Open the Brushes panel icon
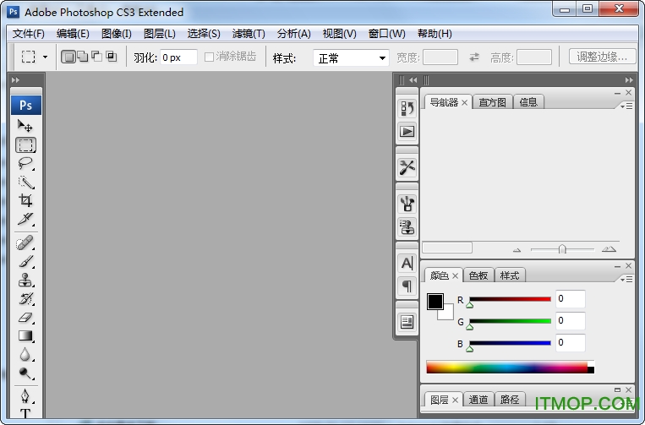This screenshot has height=425, width=645. [x=407, y=204]
